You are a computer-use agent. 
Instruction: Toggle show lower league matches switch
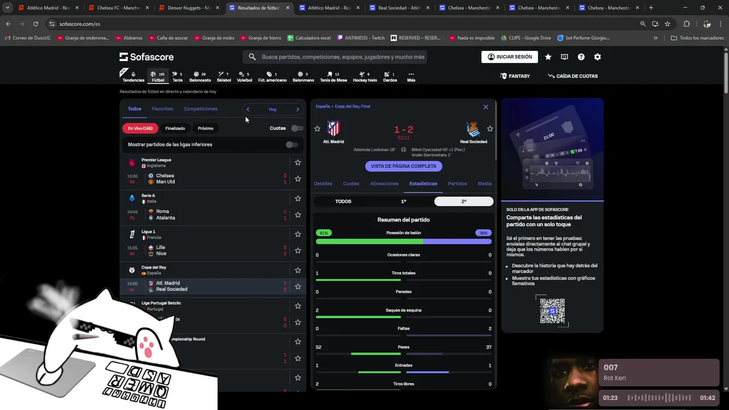[292, 145]
